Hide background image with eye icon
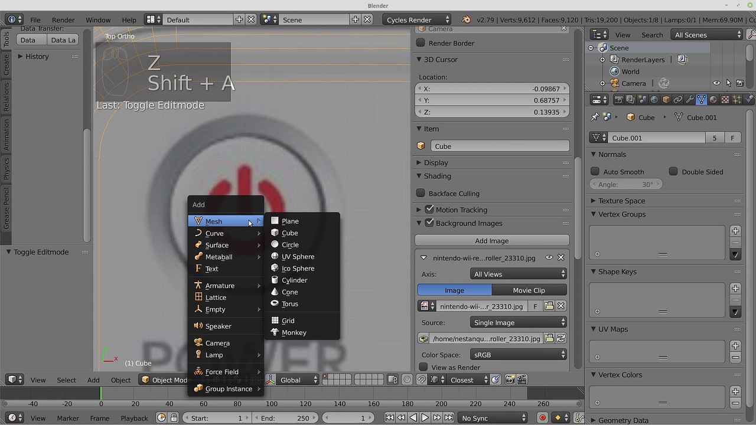The width and height of the screenshot is (756, 425). pyautogui.click(x=549, y=257)
